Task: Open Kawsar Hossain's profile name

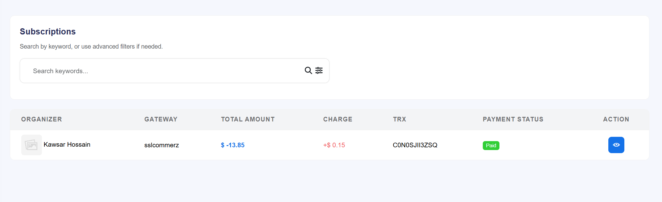Action: pyautogui.click(x=67, y=145)
